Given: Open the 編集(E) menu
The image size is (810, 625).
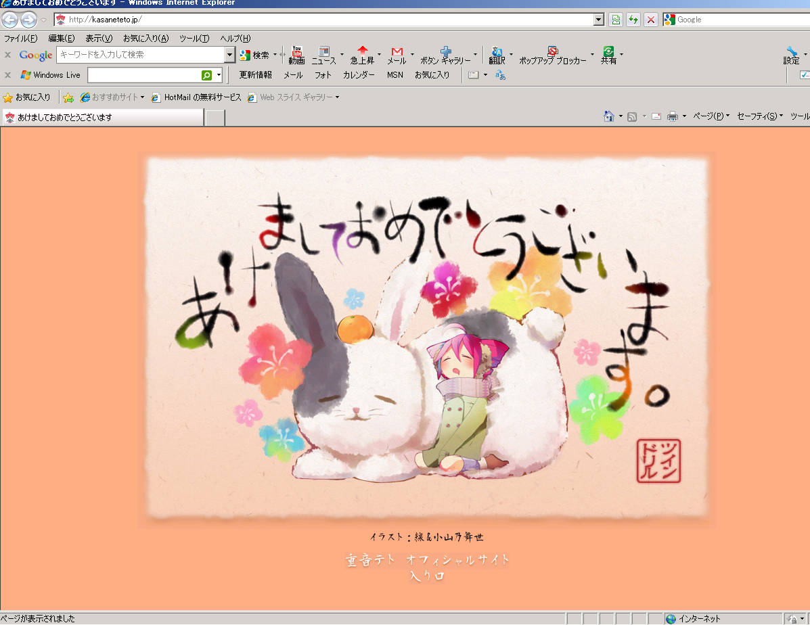Looking at the screenshot, I should (x=62, y=39).
